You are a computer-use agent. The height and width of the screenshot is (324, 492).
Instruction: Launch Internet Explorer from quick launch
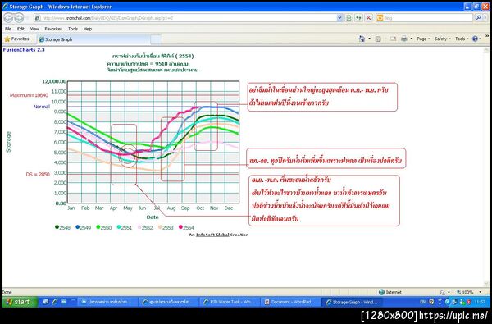click(55, 302)
